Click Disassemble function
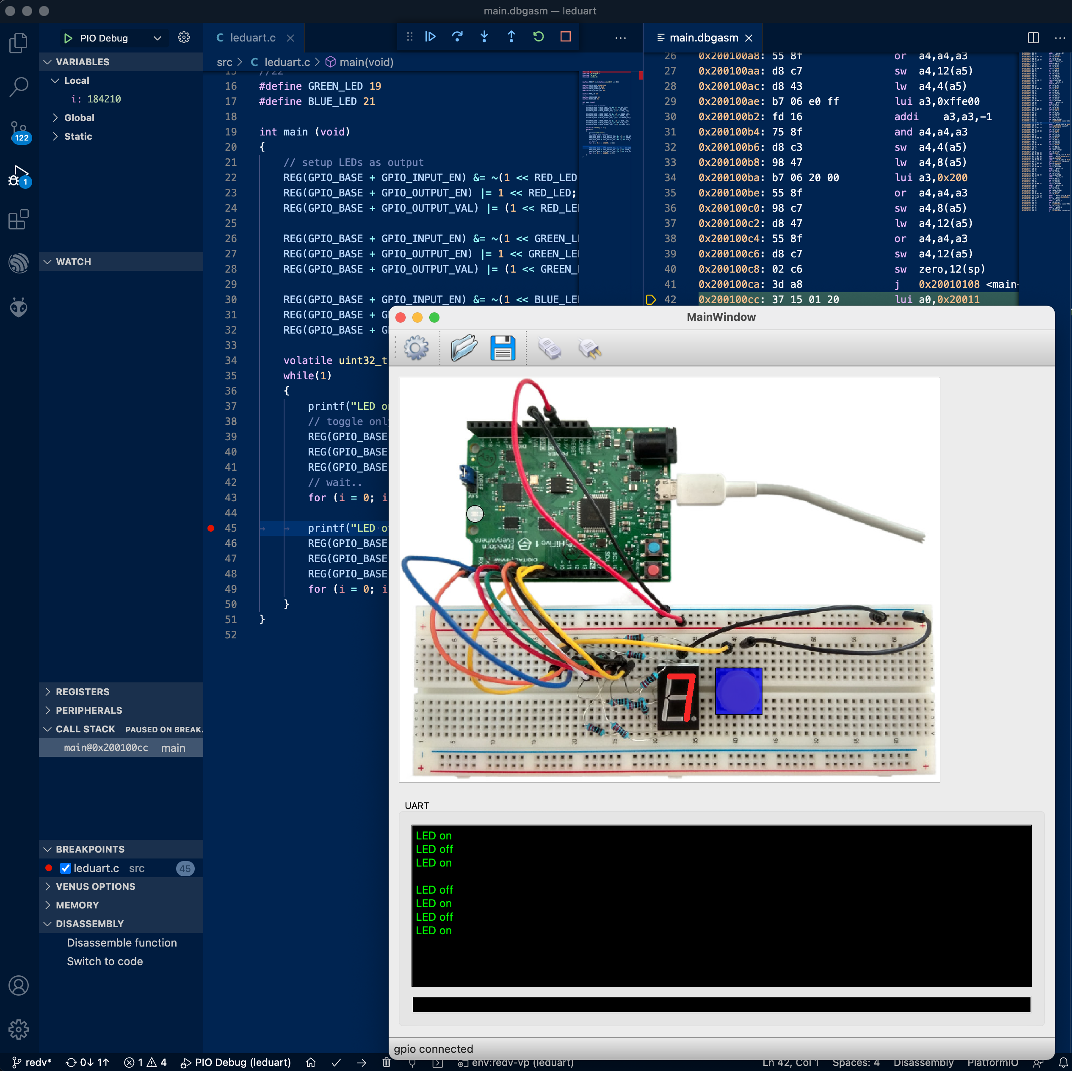The width and height of the screenshot is (1072, 1071). point(122,943)
